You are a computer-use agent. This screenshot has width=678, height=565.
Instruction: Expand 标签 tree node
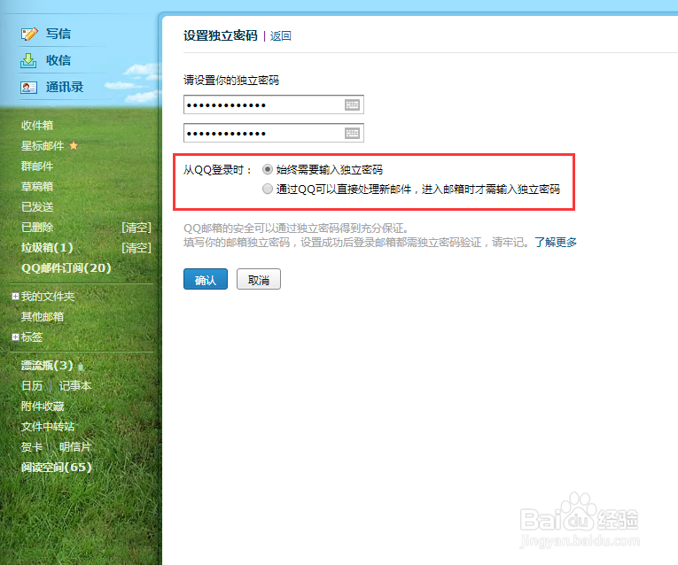tap(15, 337)
